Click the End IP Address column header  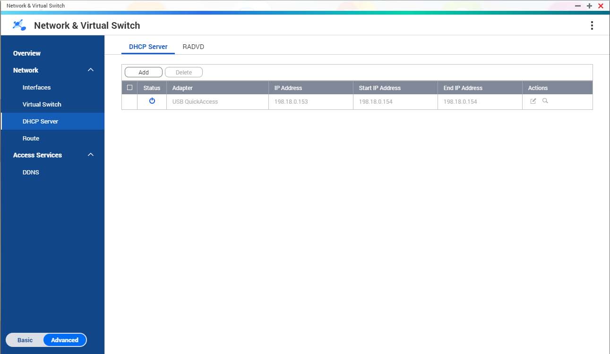point(480,88)
